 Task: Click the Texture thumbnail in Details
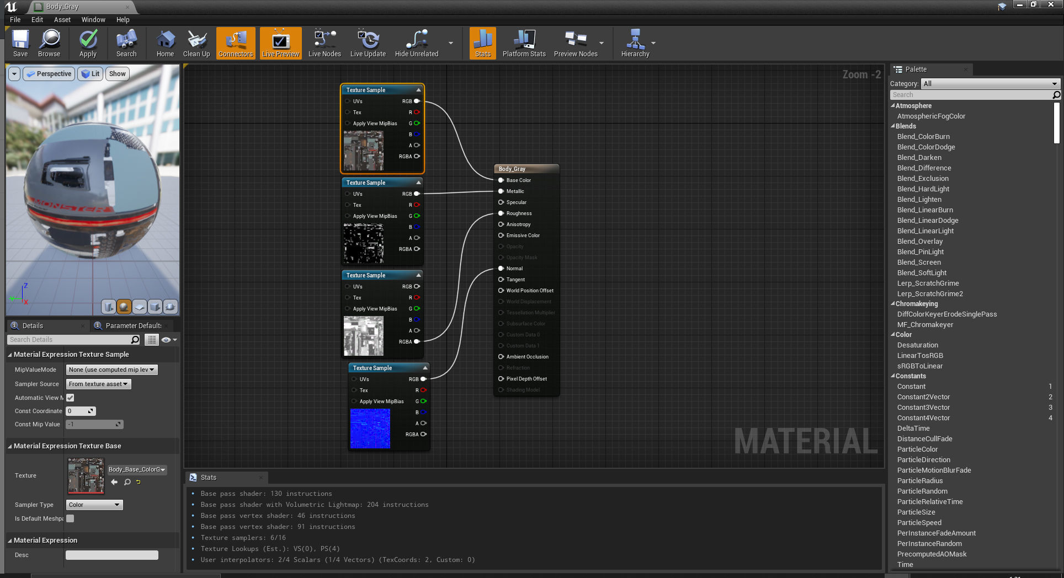(86, 475)
